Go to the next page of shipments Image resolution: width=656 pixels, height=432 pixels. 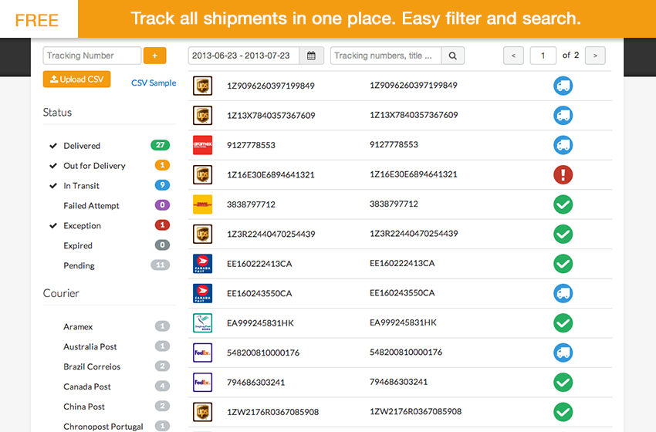(x=594, y=56)
